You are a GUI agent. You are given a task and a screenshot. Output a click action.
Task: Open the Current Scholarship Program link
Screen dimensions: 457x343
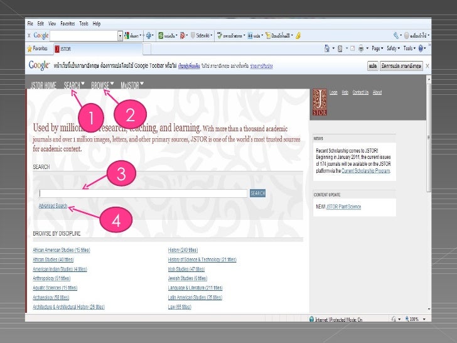(365, 171)
